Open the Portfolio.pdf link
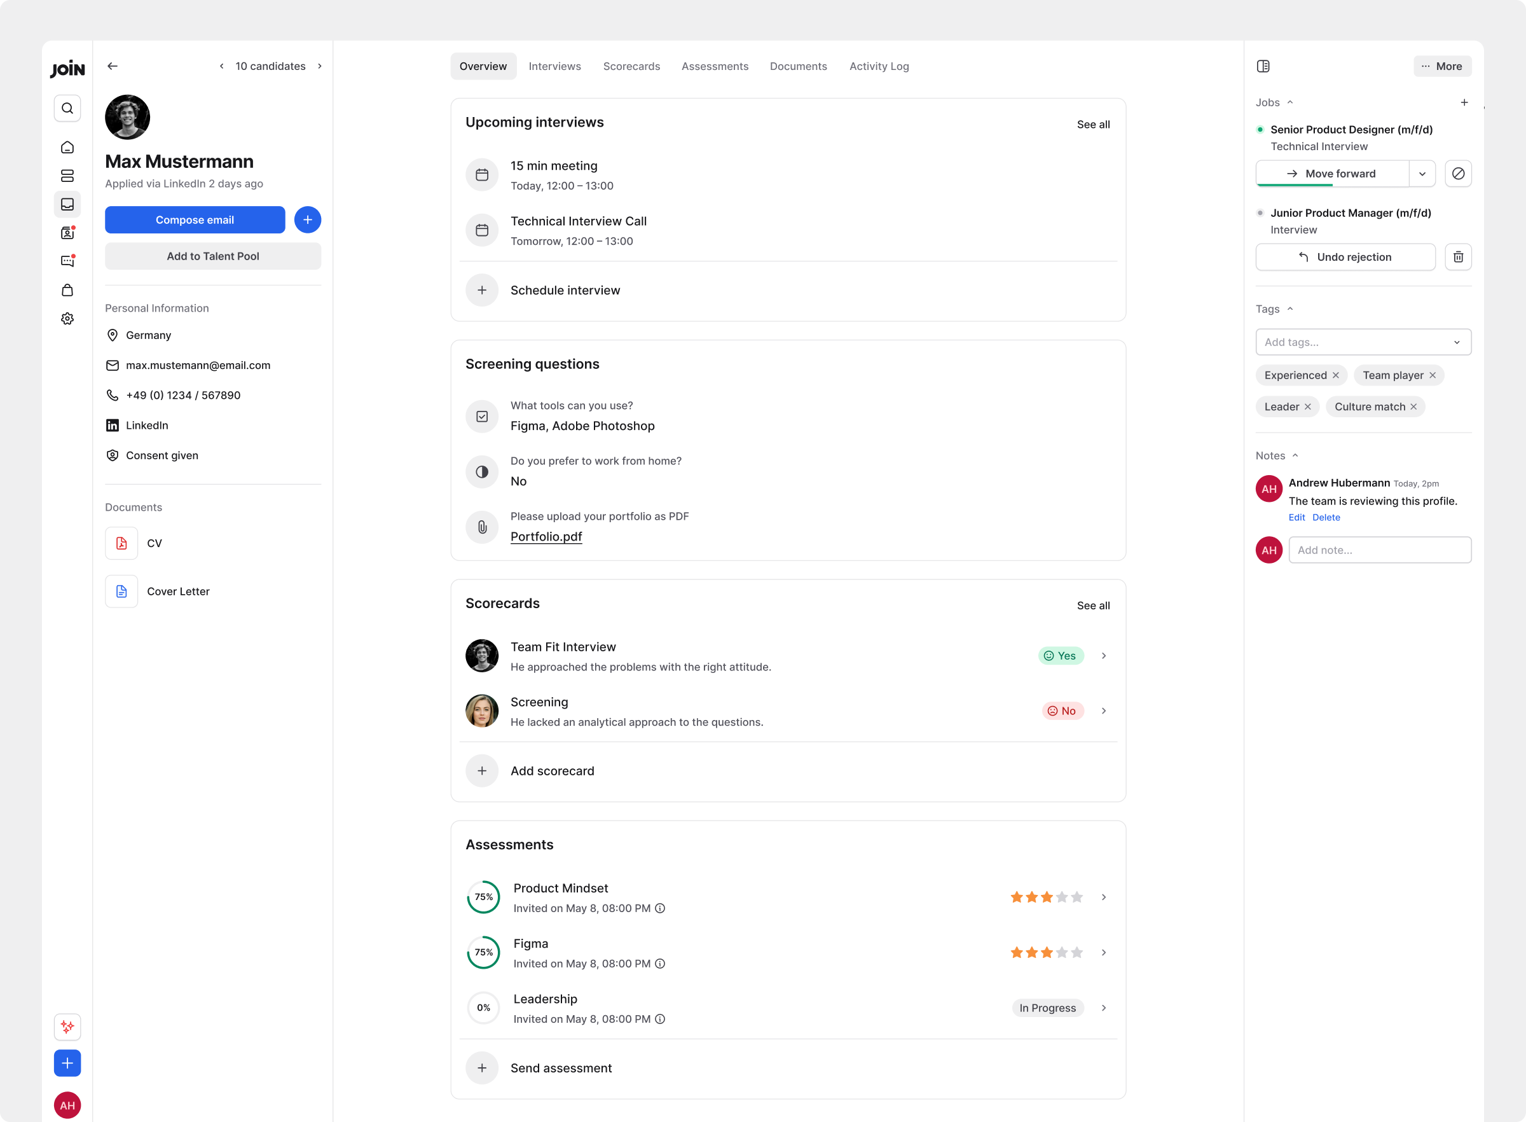Viewport: 1526px width, 1122px height. (x=546, y=537)
